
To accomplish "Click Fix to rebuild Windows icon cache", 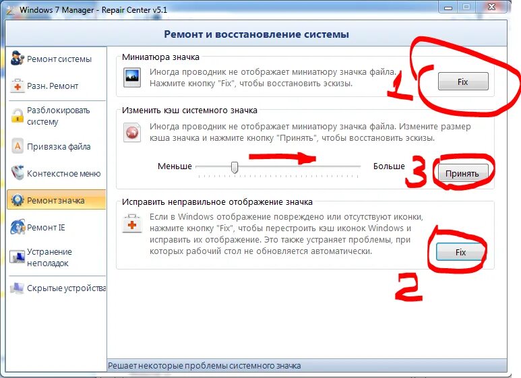I will (x=460, y=252).
